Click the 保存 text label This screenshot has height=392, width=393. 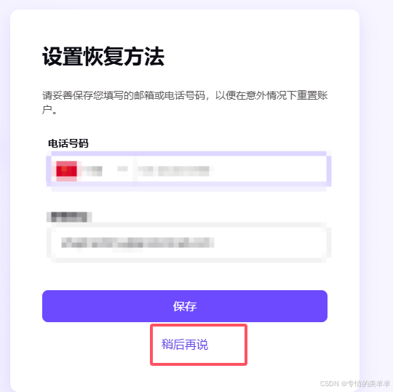coord(185,306)
